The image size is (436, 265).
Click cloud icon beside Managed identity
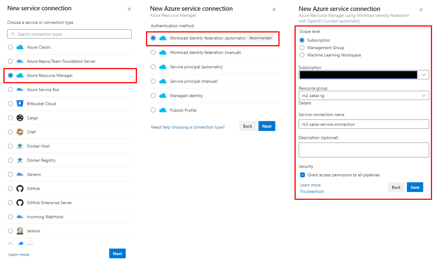click(163, 96)
